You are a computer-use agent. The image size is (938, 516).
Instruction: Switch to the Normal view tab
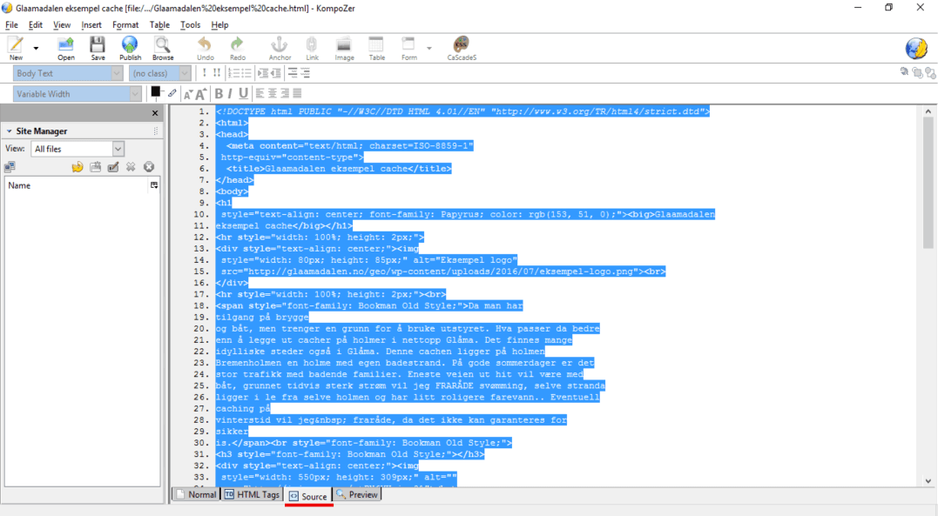coord(196,494)
